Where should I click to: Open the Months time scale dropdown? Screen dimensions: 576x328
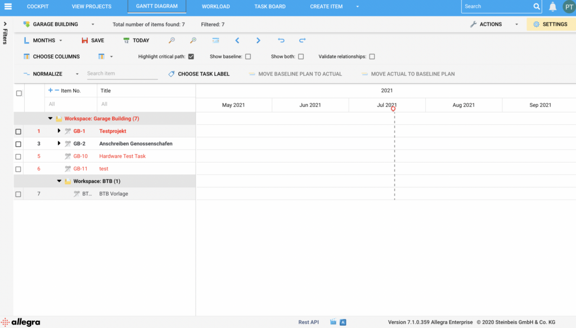click(44, 41)
